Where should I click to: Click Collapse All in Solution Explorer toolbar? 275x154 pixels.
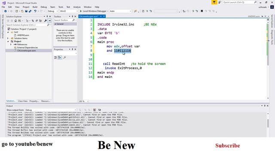point(37,21)
